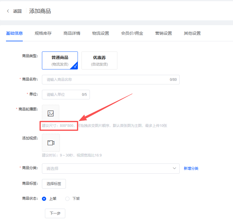This screenshot has height=223, width=233.
Task: Click the 新增分类 link
Action: pos(191,169)
